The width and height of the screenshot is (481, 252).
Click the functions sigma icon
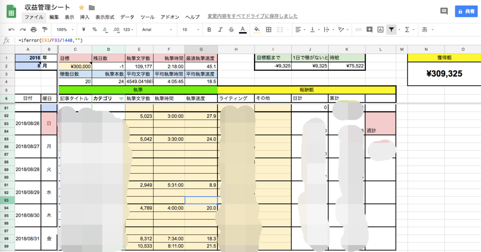point(407,30)
